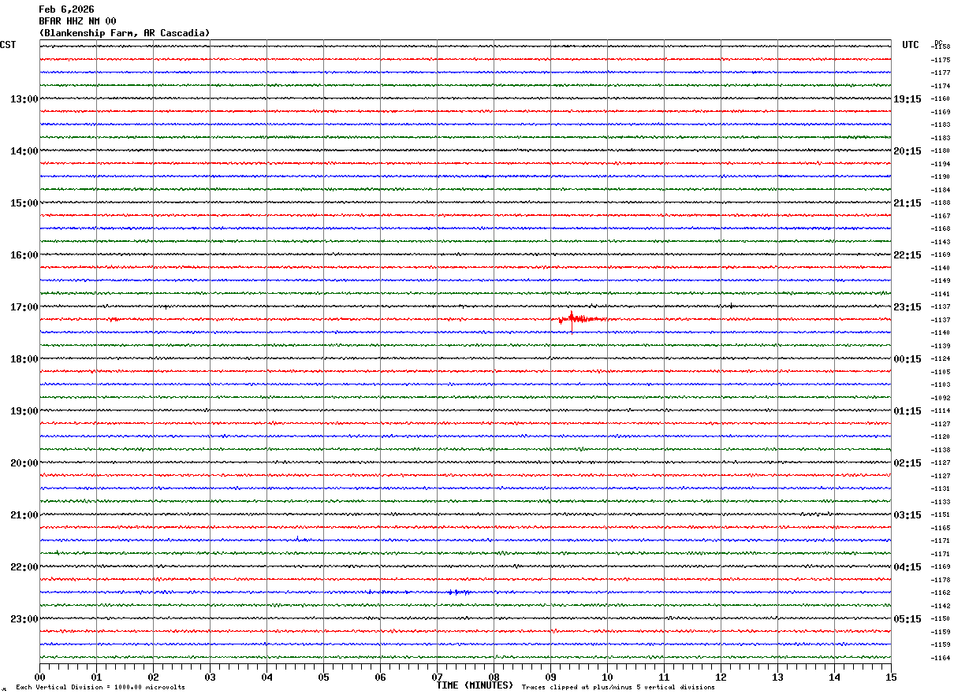Click the Blankenship Farm, AR Cascadia station name

click(125, 33)
